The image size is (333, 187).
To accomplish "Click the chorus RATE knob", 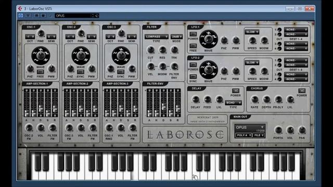I will [254, 99].
